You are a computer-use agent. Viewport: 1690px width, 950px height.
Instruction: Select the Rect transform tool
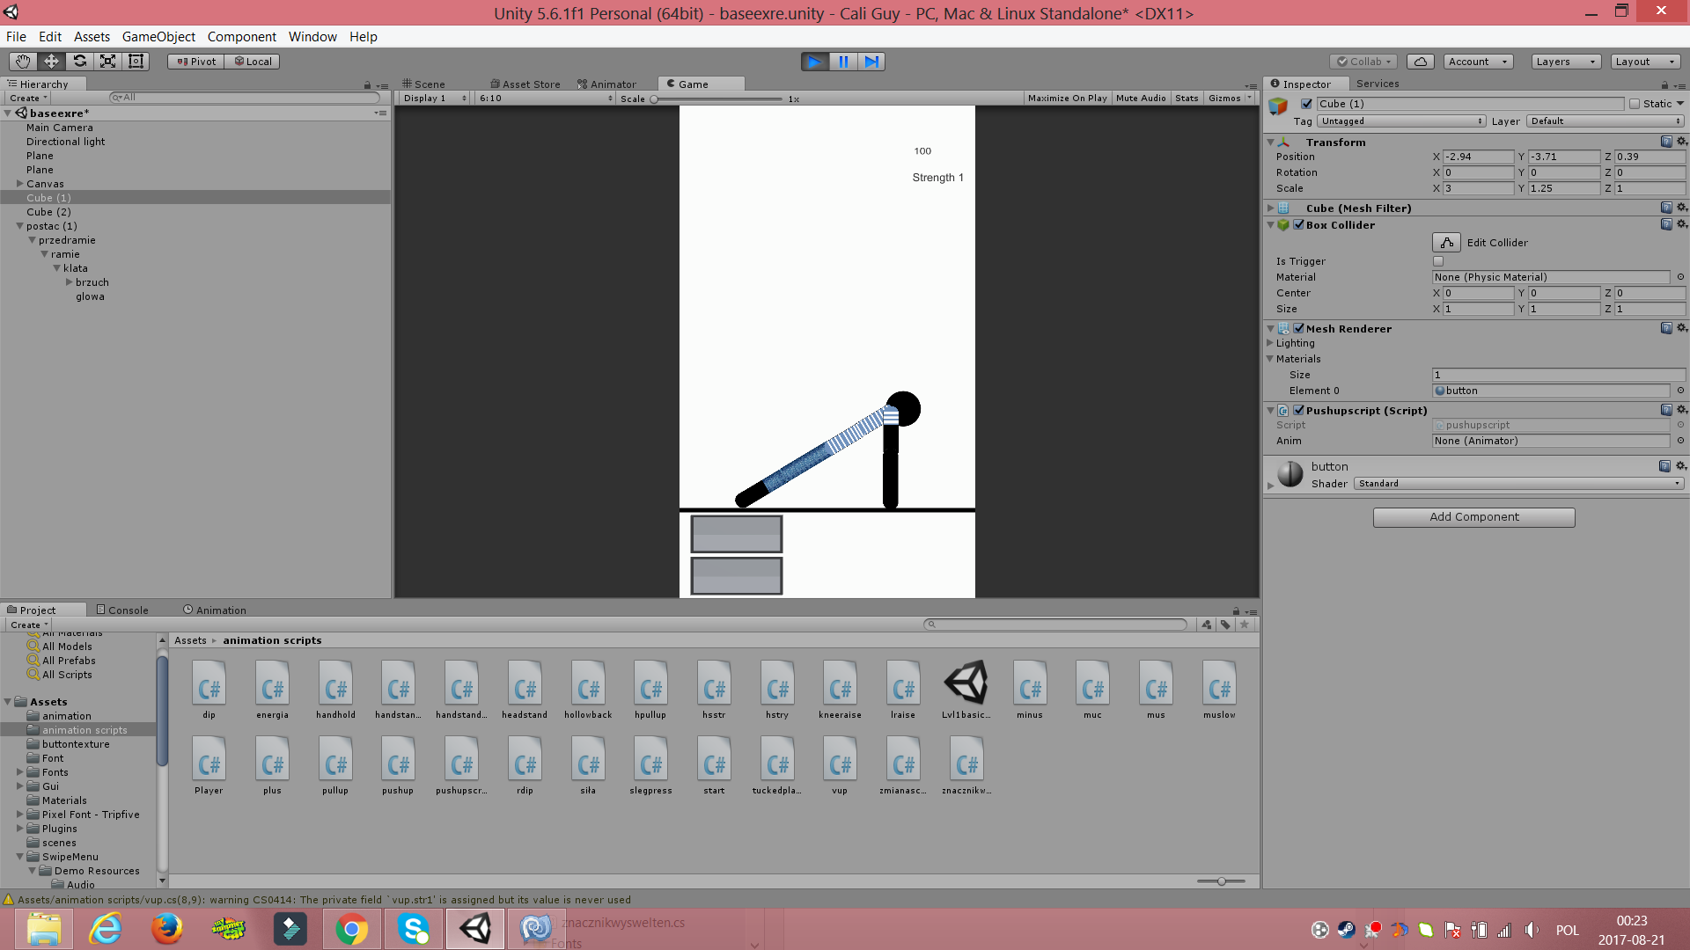click(136, 62)
